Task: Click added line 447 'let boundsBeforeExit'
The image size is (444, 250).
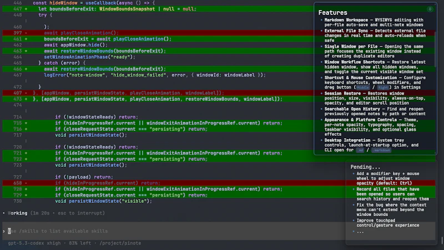Action: tap(117, 9)
